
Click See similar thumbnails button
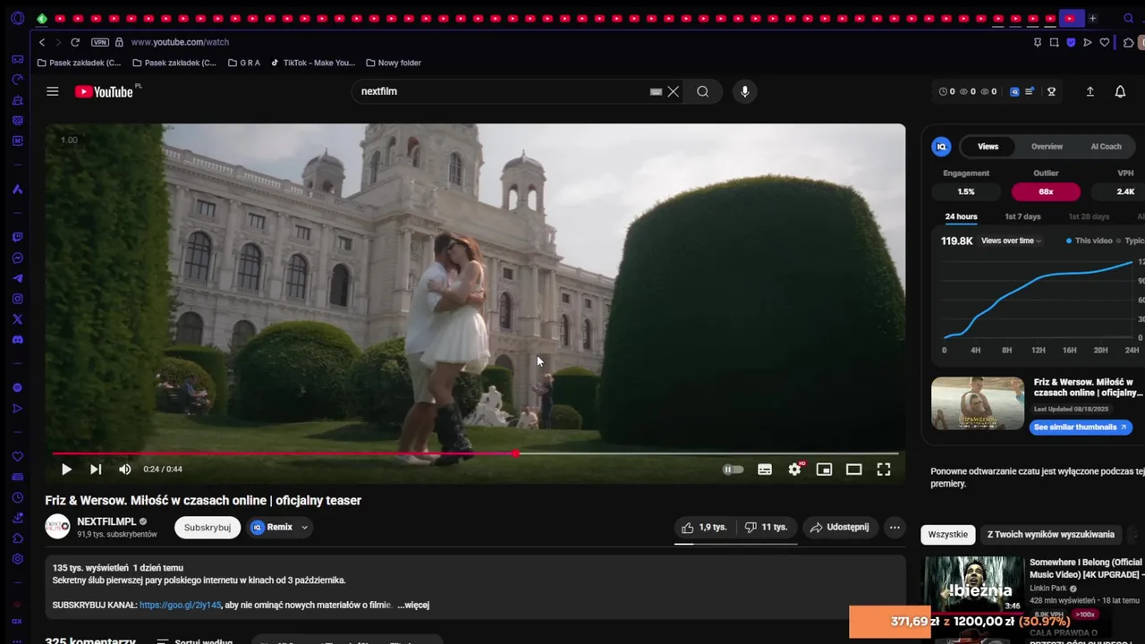1081,428
